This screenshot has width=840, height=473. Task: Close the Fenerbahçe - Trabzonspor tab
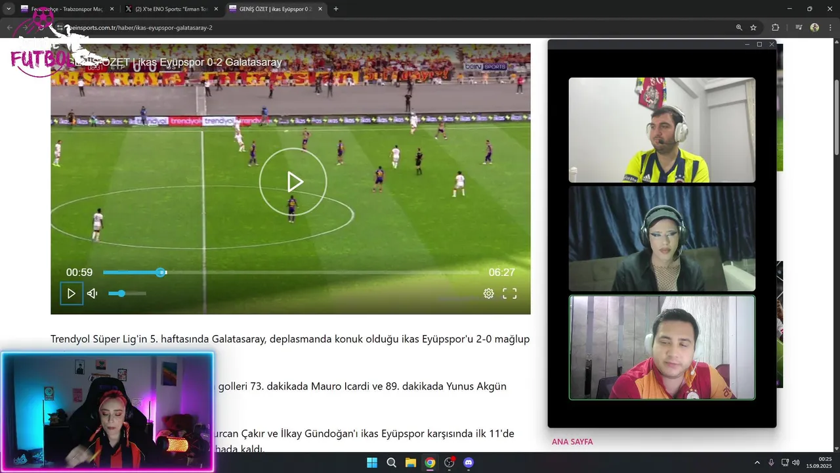pos(112,9)
